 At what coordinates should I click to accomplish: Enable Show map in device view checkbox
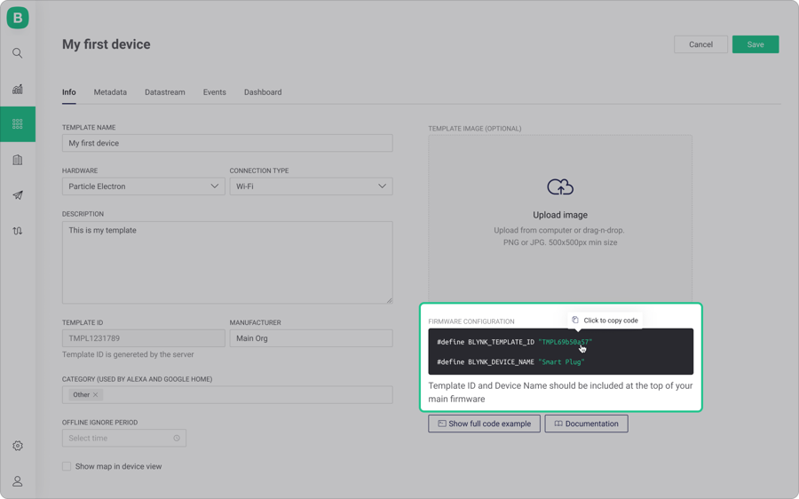tap(67, 466)
